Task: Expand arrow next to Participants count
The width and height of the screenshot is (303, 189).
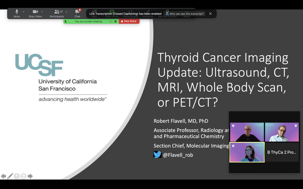Action: pyautogui.click(x=66, y=12)
